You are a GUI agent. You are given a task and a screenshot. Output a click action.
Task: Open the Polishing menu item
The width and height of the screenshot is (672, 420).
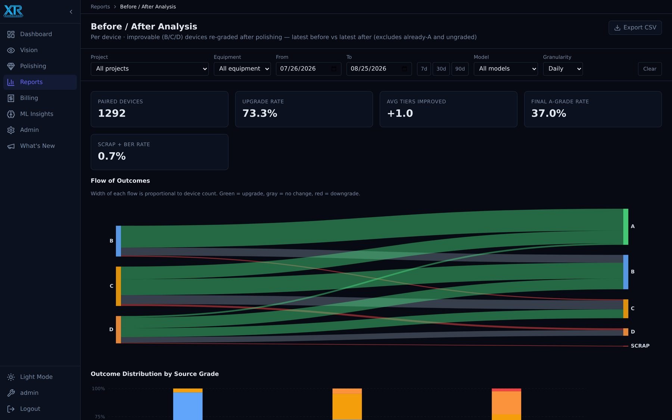pos(40,66)
